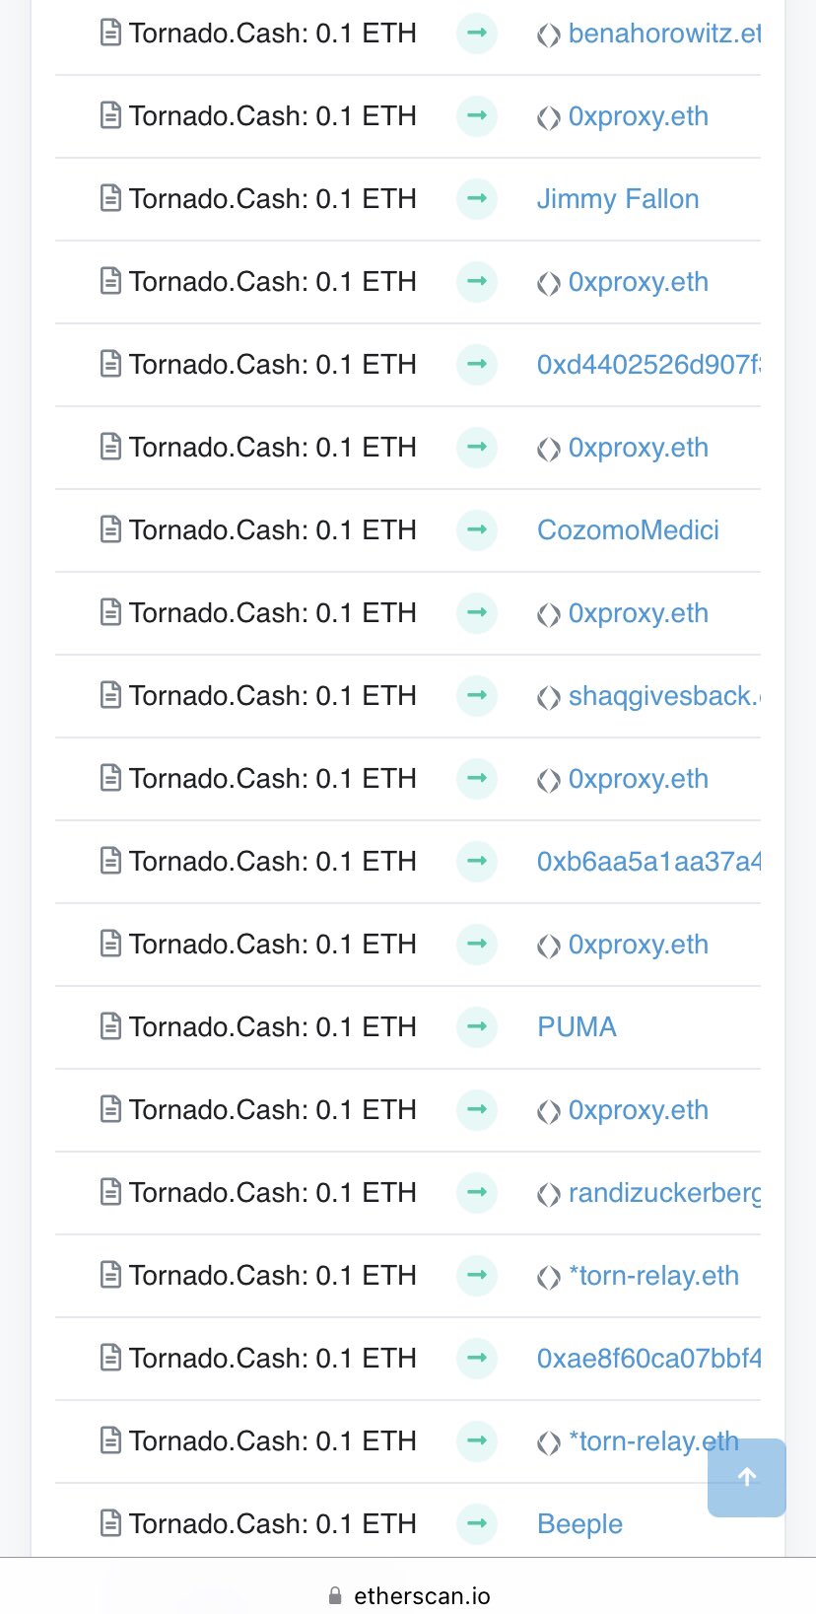
Task: Click the green arrow icon next to benahorowitz.eth
Action: point(476,33)
